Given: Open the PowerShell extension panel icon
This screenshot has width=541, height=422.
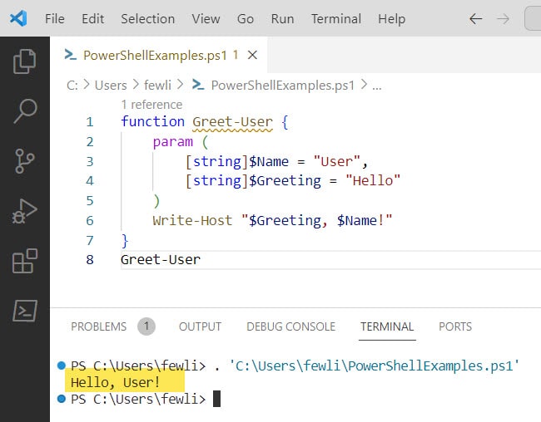Looking at the screenshot, I should tap(24, 311).
